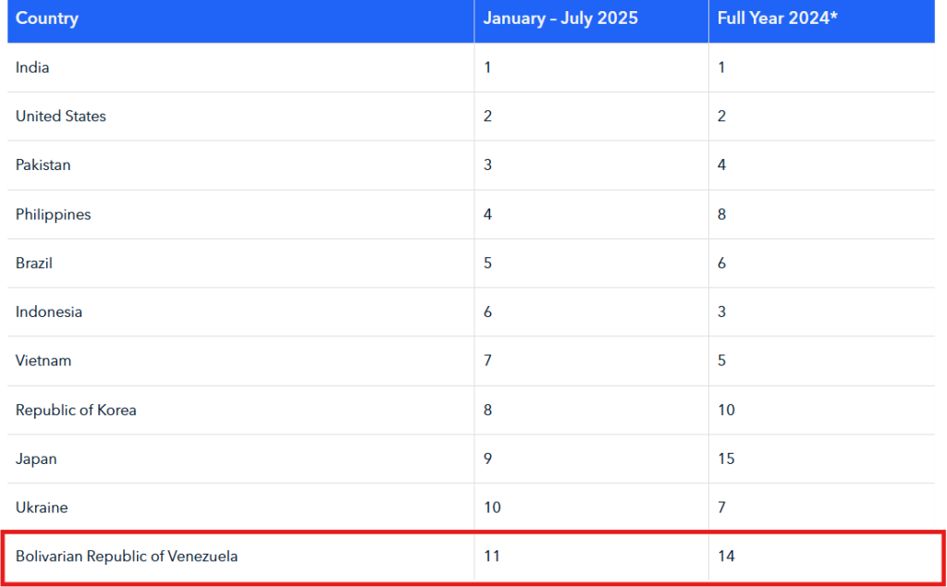The height and width of the screenshot is (587, 947).
Task: Click Ukraine's January – July 2025 rank 10
Action: [x=492, y=508]
